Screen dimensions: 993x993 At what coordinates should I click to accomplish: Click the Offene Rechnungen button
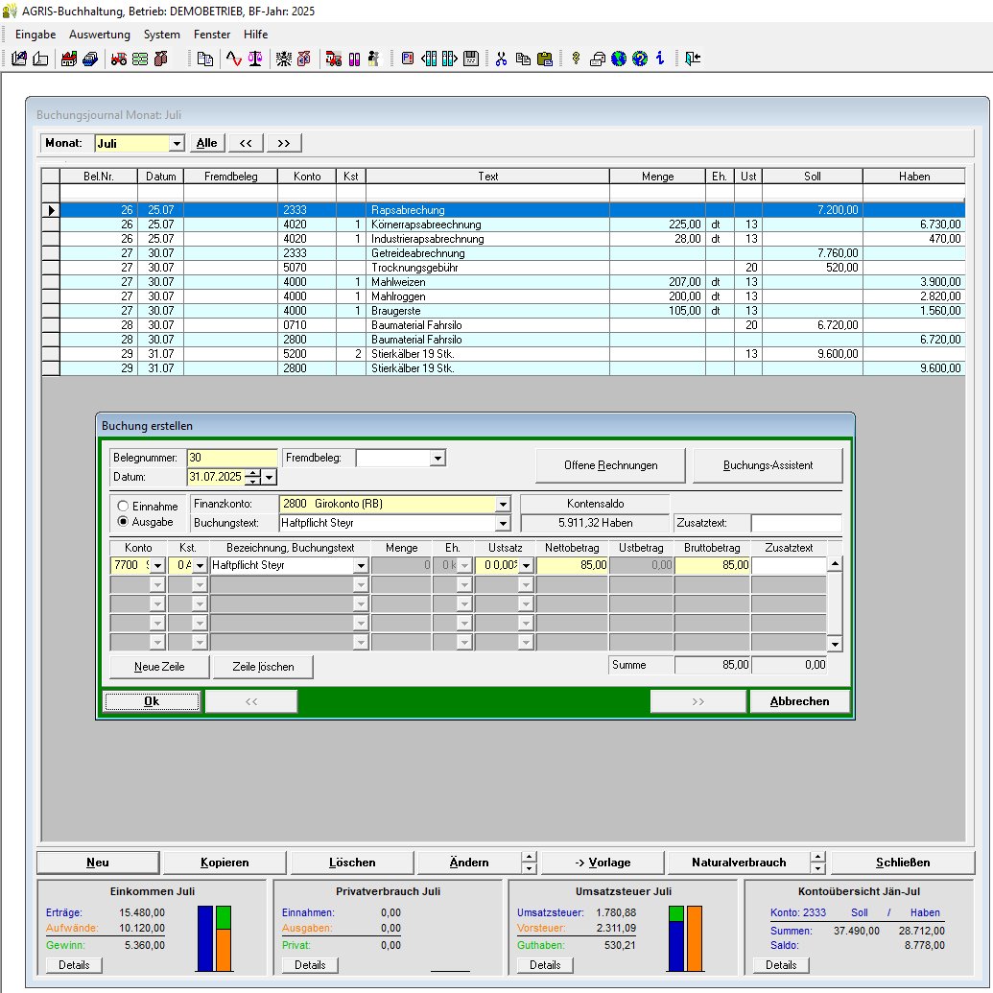coord(610,465)
